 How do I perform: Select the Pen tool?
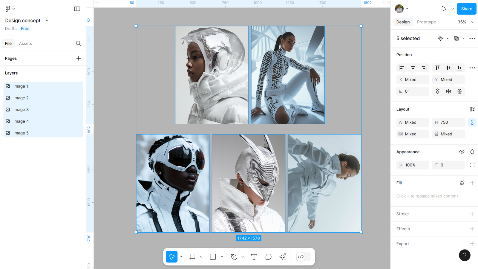pos(234,257)
